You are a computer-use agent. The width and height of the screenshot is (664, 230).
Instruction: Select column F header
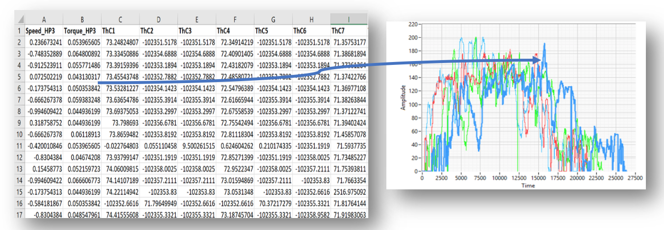coord(235,20)
